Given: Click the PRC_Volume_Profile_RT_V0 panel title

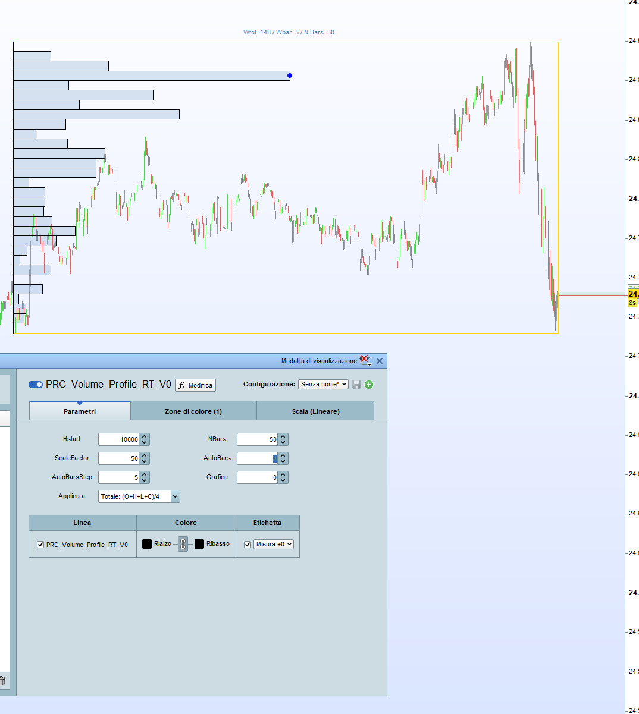Looking at the screenshot, I should click(108, 385).
